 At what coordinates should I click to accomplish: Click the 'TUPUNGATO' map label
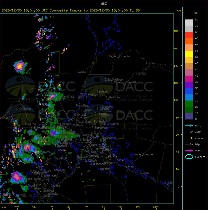(40, 173)
